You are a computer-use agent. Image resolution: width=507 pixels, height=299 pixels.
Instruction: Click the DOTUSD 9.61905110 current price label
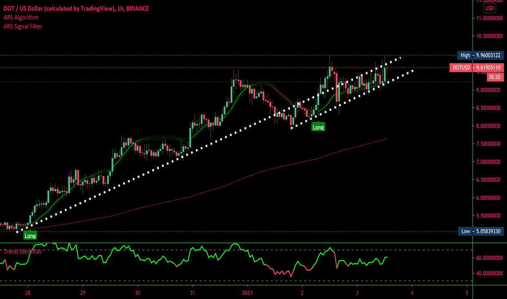coord(477,67)
